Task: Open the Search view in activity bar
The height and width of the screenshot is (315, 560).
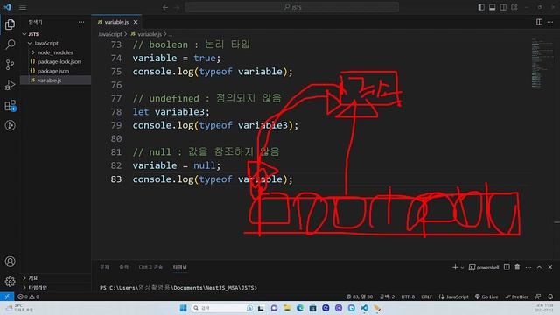Action: 10,45
